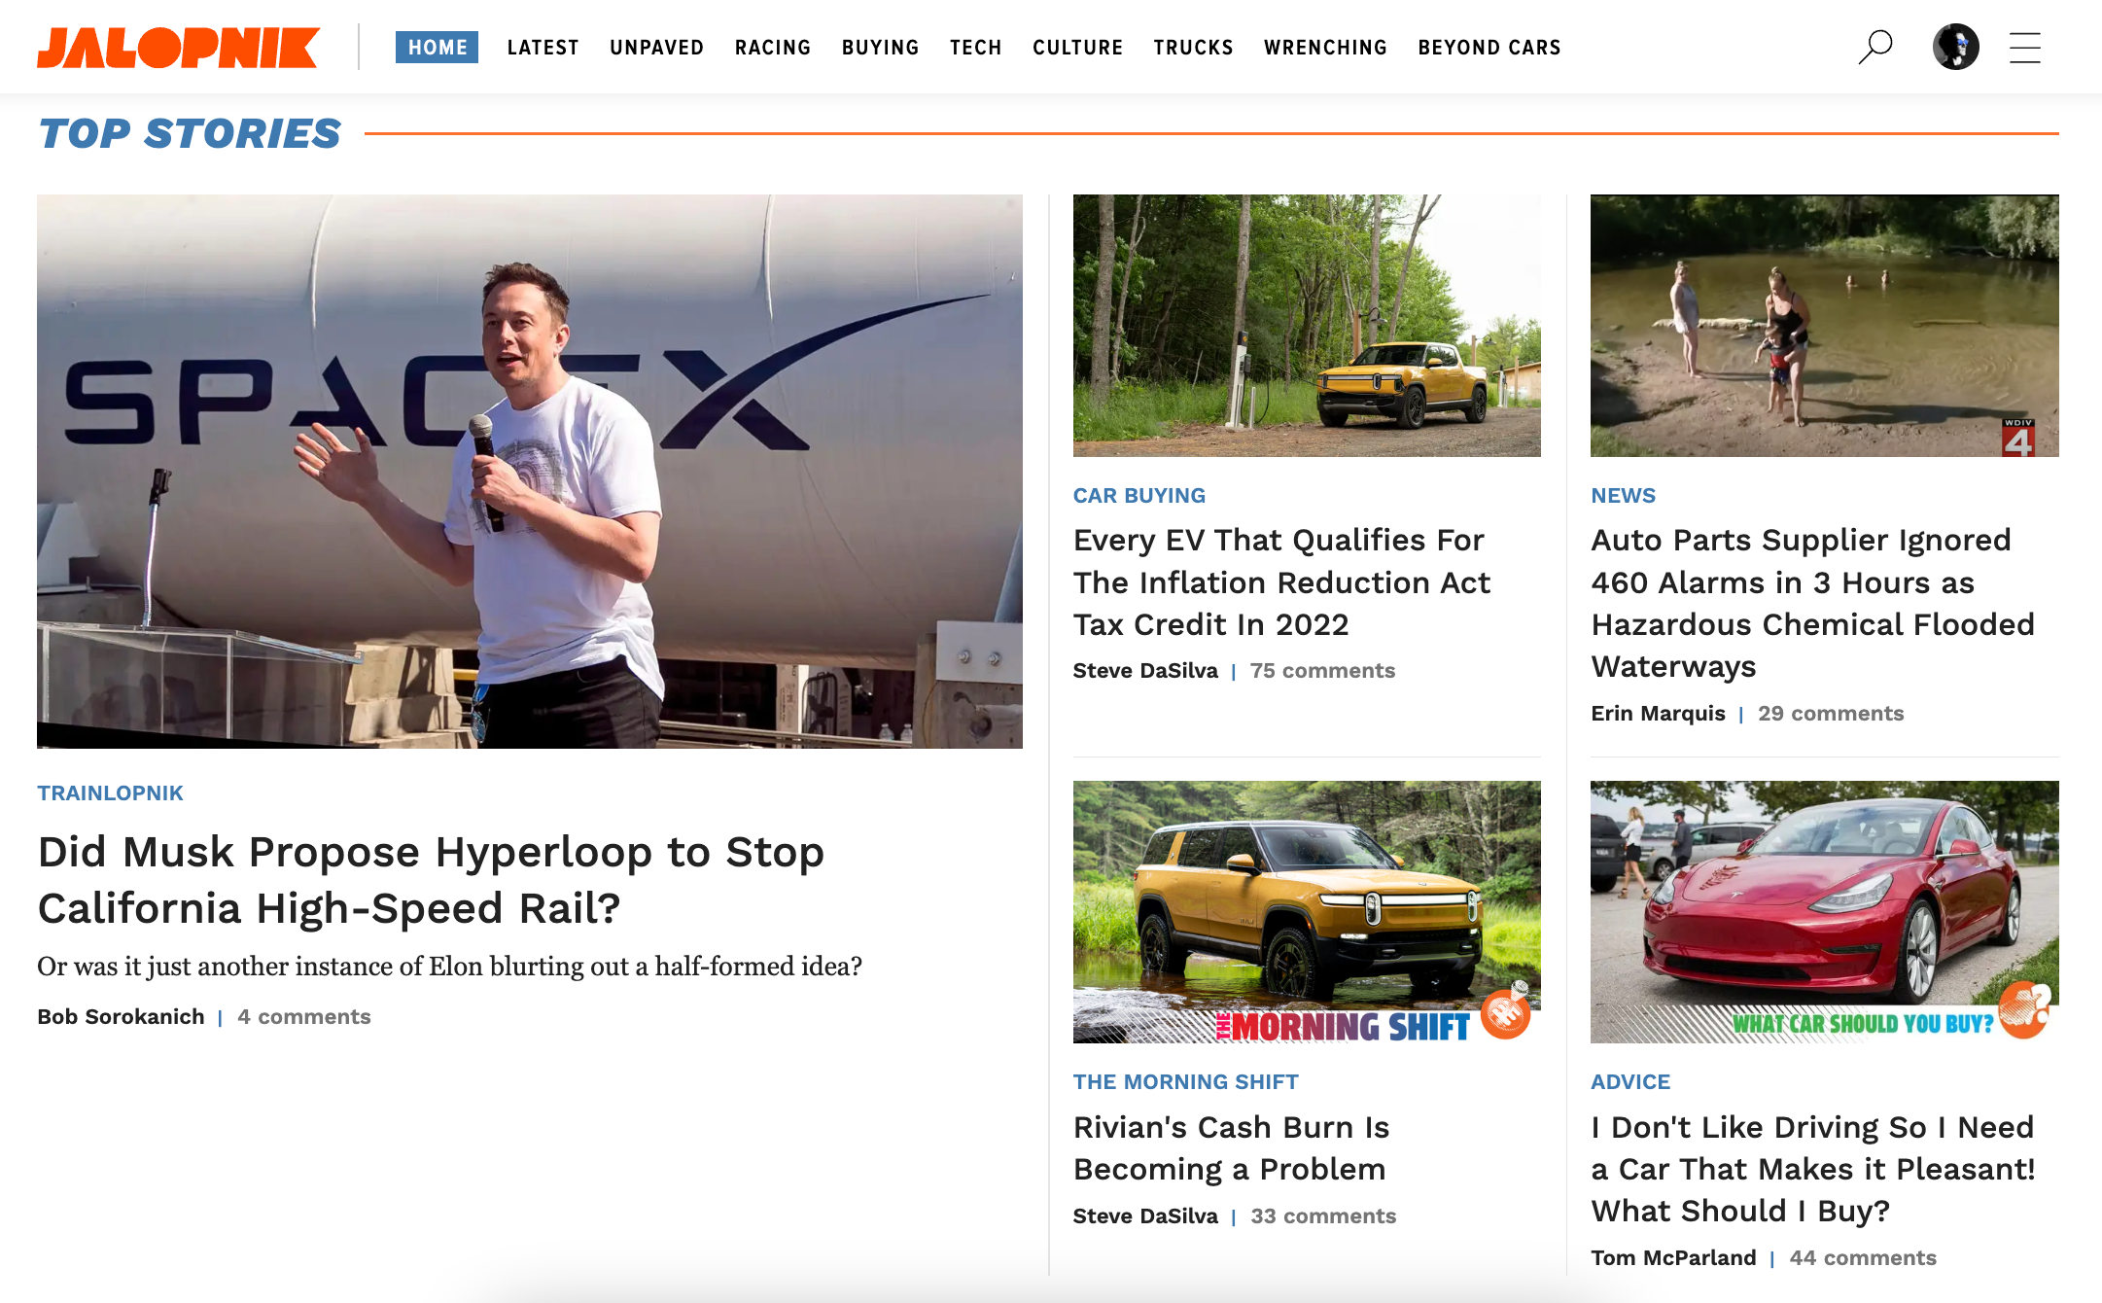Open Rivian's Cash Burn headline
The image size is (2102, 1303).
coord(1231,1147)
